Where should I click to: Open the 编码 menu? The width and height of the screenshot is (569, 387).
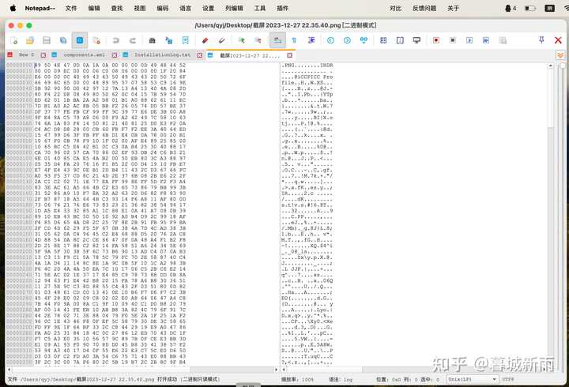point(163,8)
